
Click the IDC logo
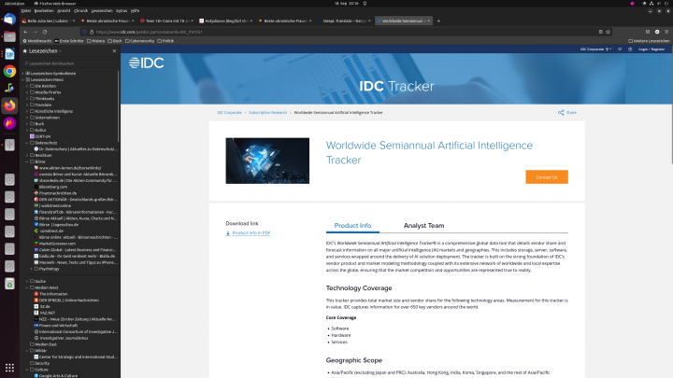point(147,63)
